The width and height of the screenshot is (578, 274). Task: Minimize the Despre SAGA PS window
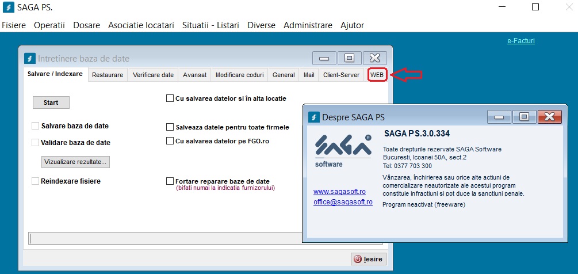click(x=499, y=117)
